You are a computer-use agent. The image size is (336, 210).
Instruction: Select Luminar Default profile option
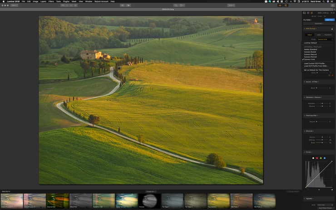[x=311, y=43]
